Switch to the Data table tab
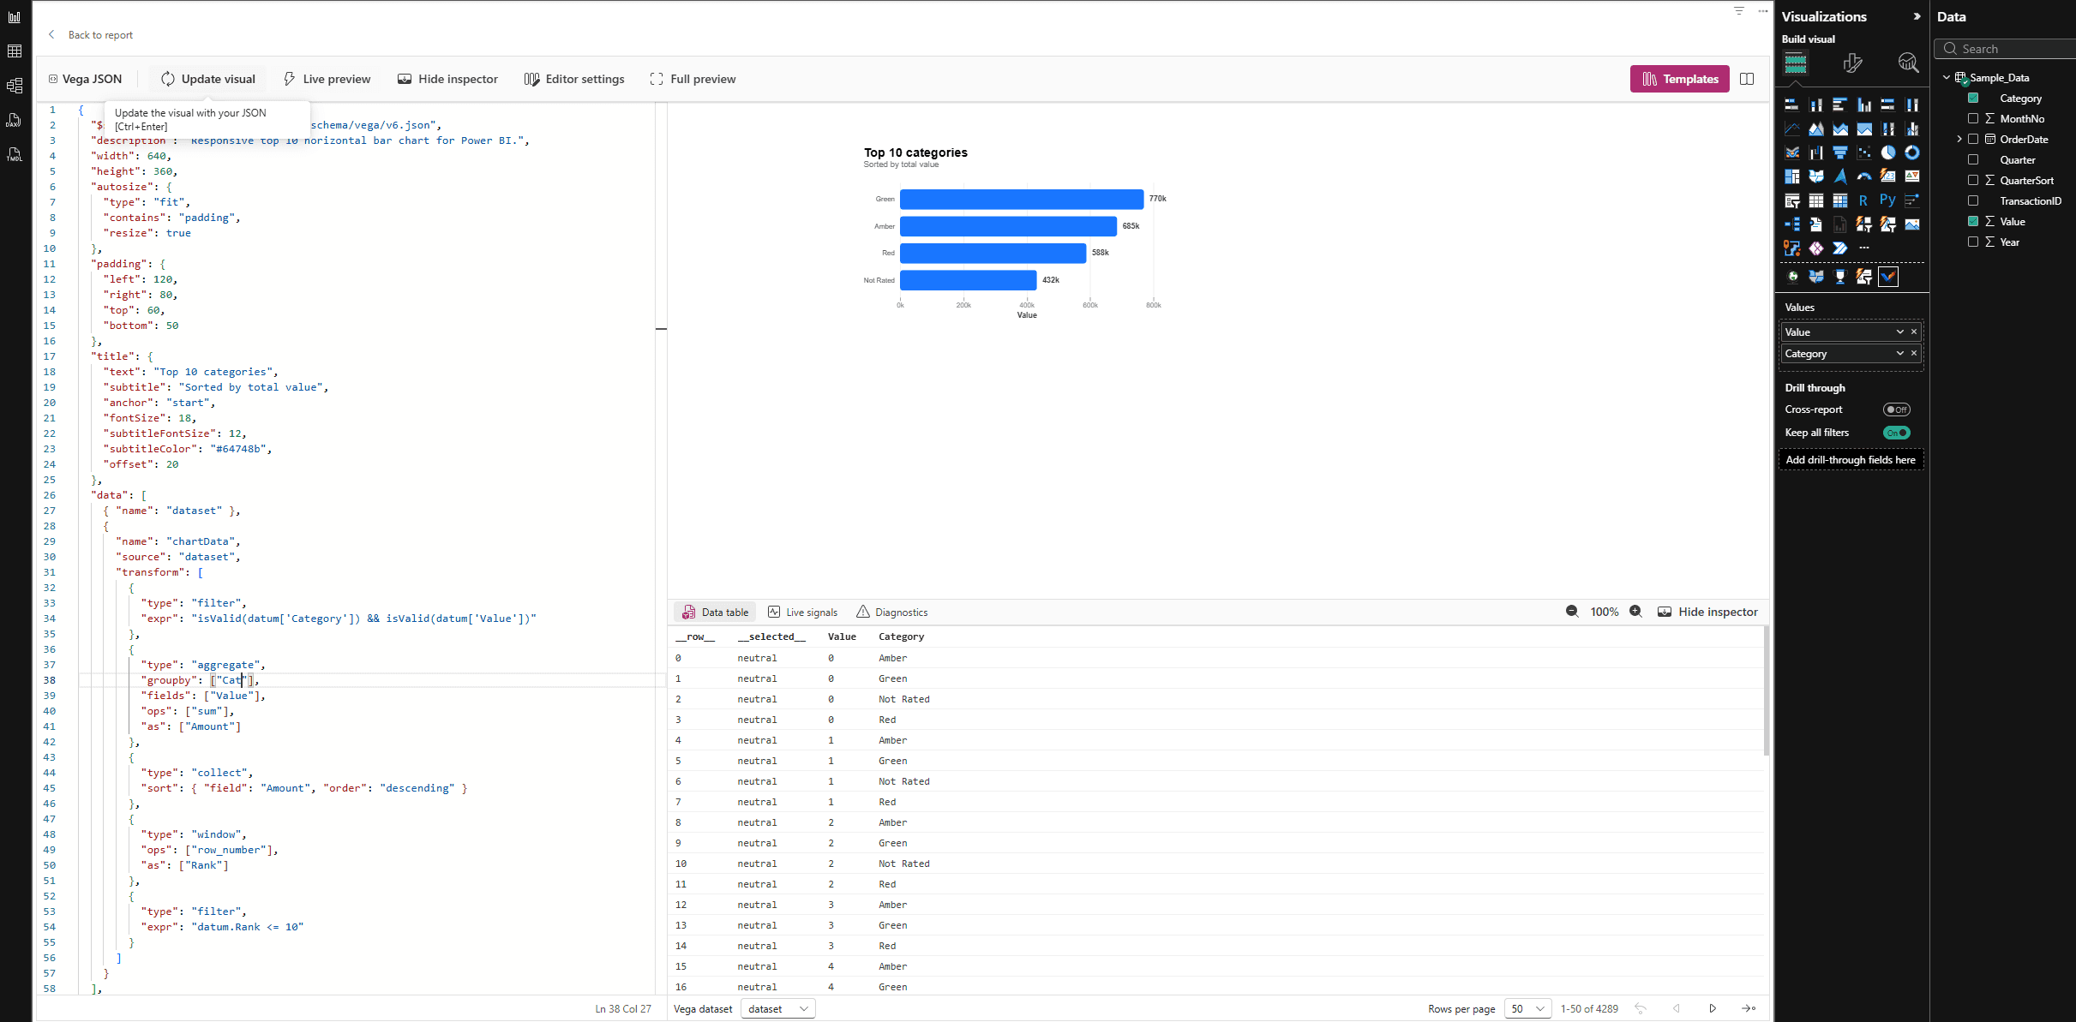The height and width of the screenshot is (1022, 2076). [x=716, y=613]
